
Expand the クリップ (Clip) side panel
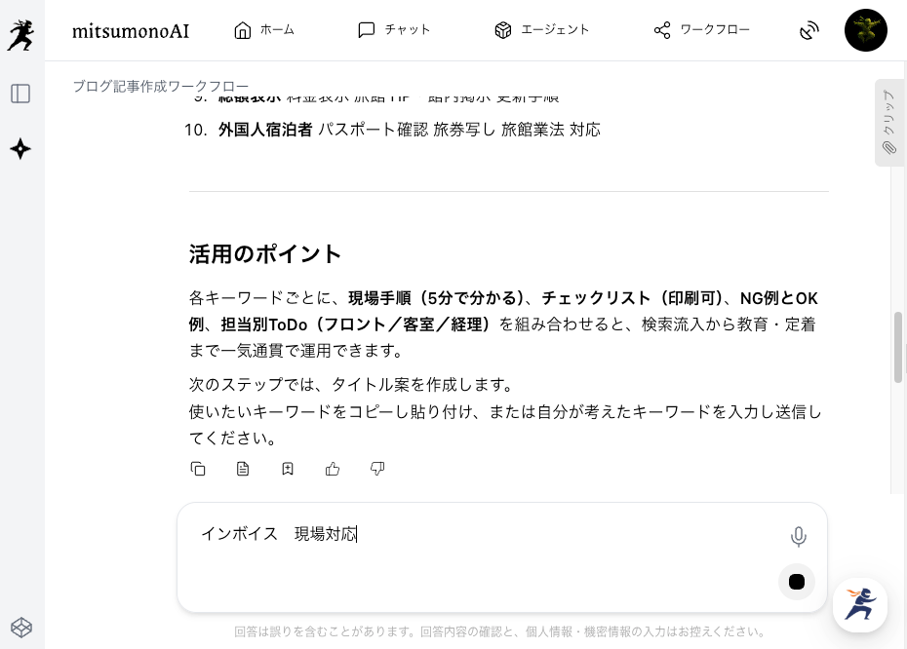(x=888, y=122)
